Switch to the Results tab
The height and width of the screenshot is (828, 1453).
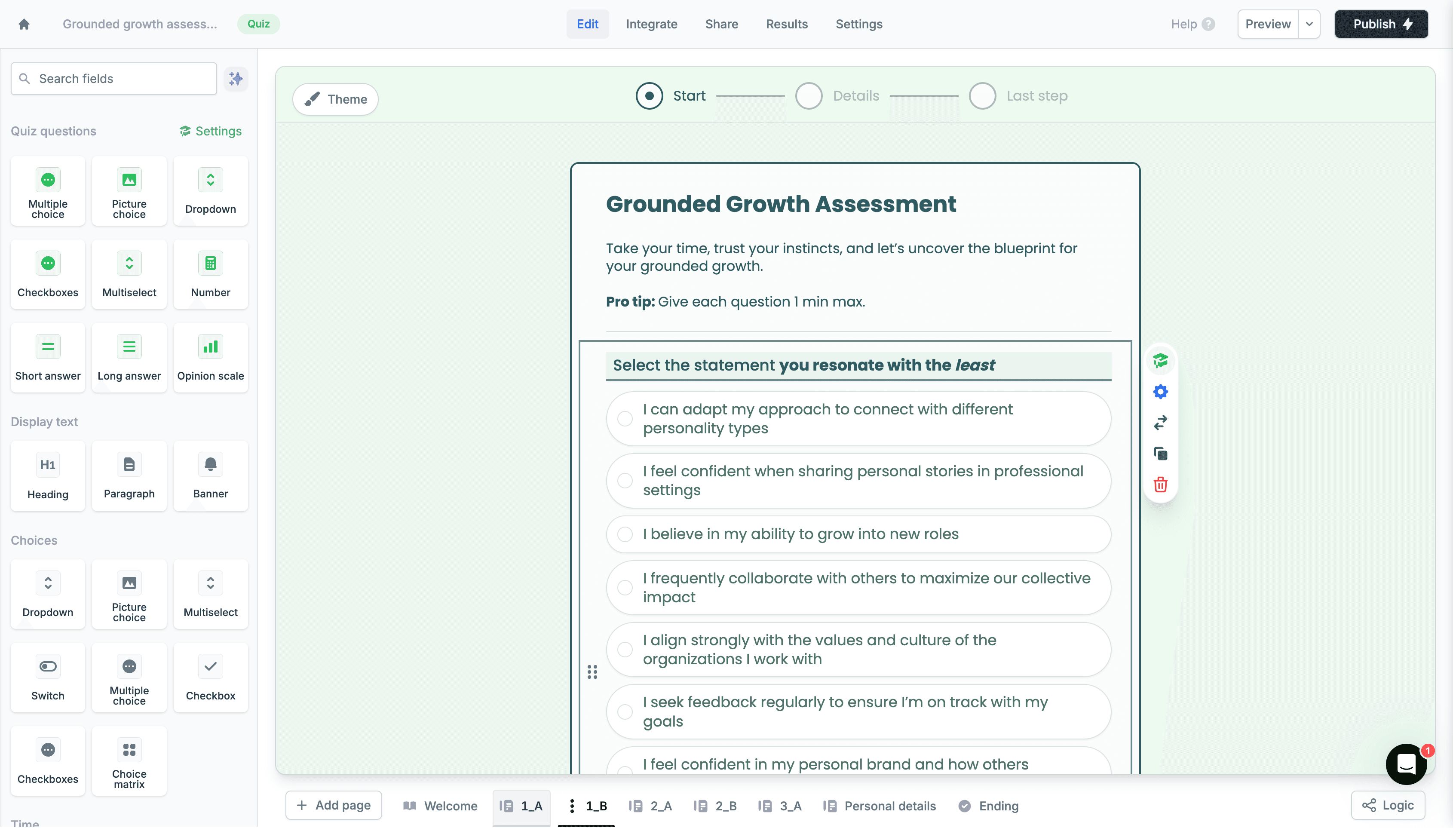click(786, 24)
